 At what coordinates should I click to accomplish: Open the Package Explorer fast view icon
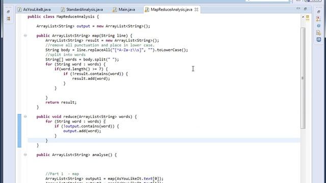click(x=8, y=19)
